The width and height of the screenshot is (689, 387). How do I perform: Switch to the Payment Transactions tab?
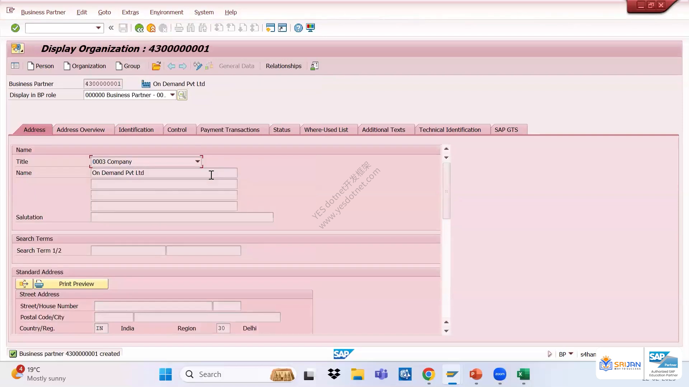pos(230,130)
